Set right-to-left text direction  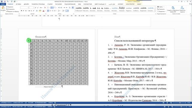click(67, 7)
